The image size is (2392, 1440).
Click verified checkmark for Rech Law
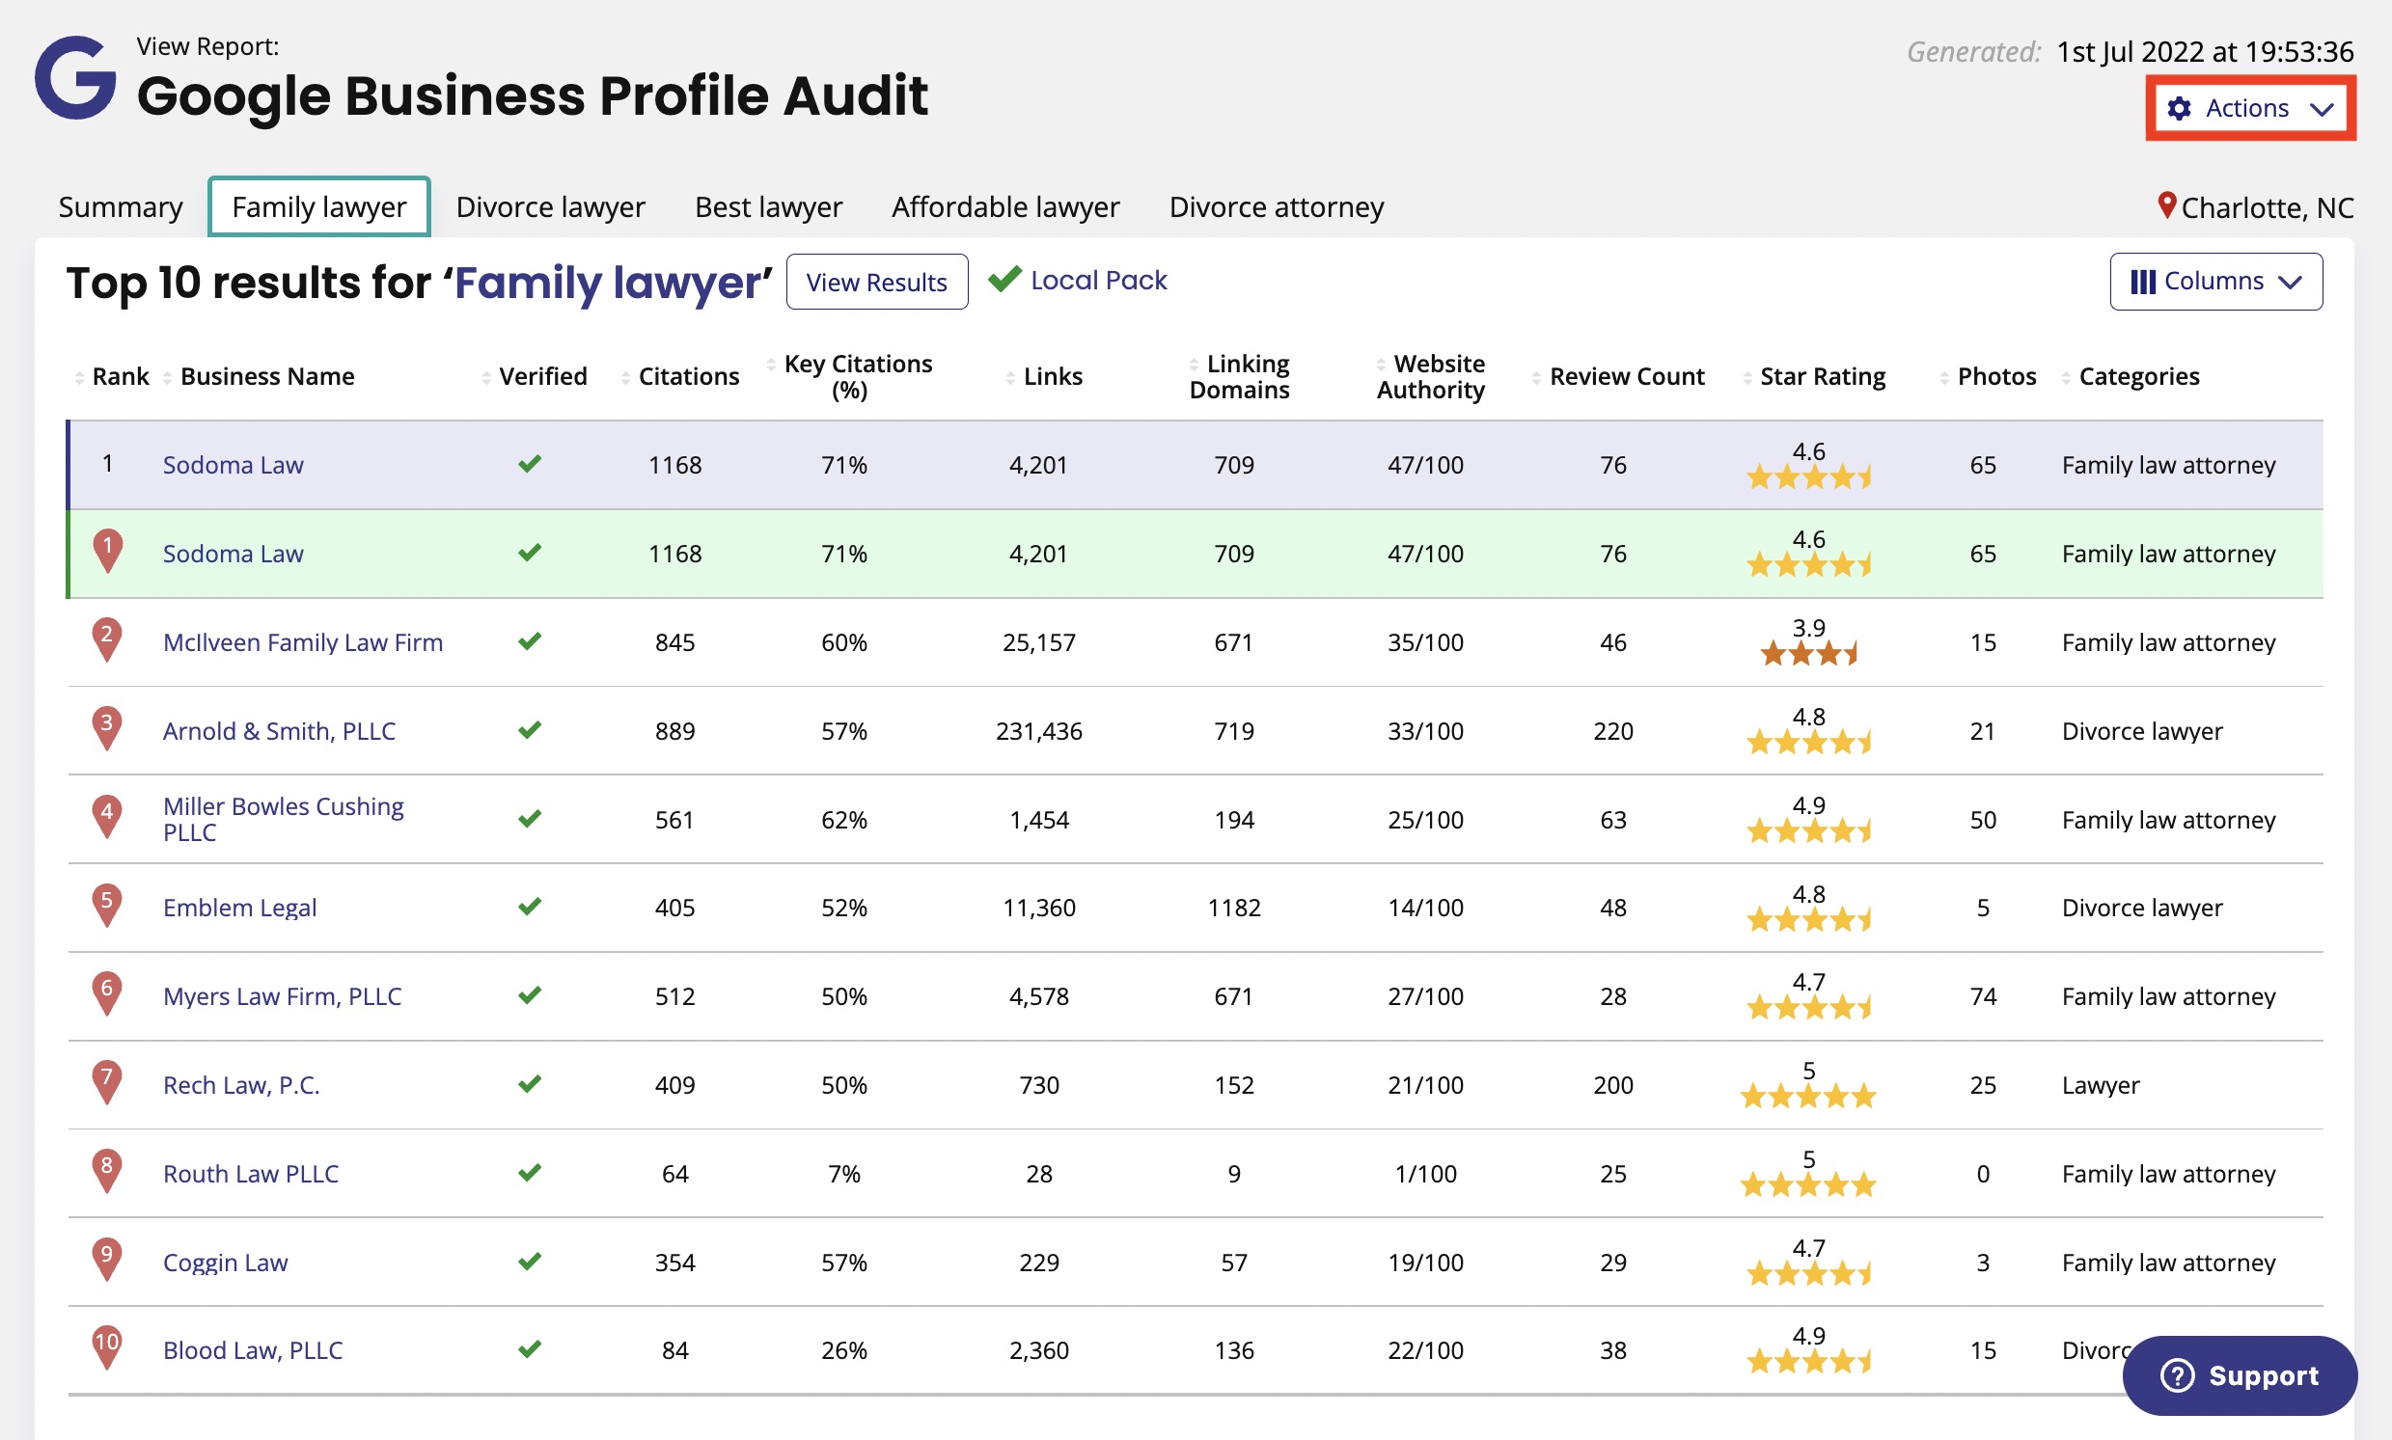529,1084
